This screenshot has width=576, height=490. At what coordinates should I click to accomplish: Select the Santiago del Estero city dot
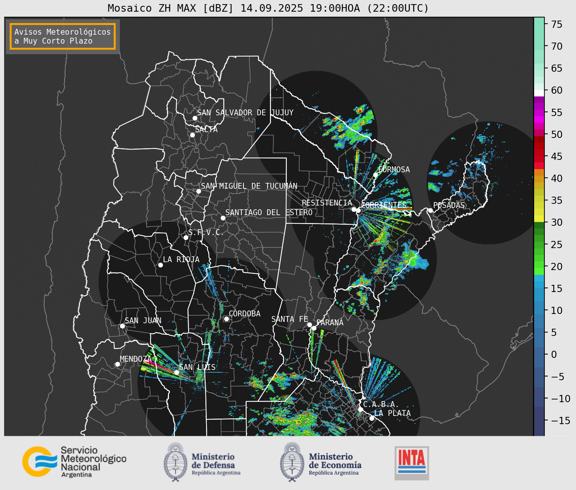(x=223, y=218)
